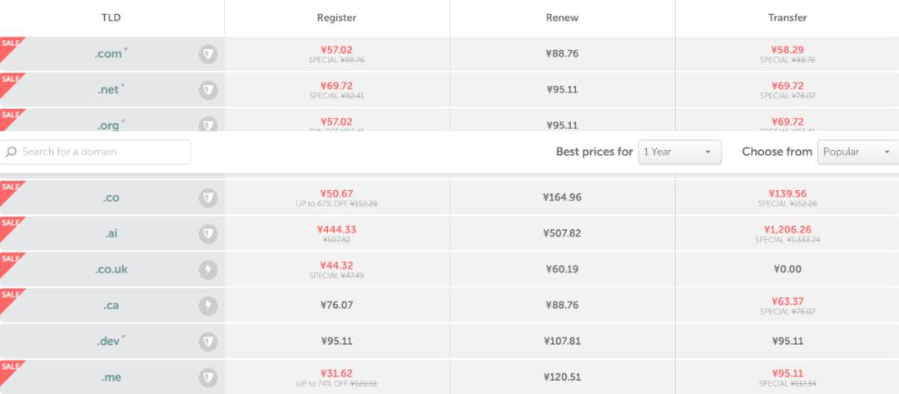Click the magnifier icon in domain search

tap(11, 152)
